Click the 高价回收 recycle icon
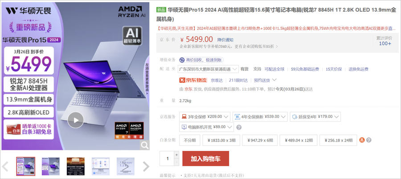This screenshot has width=401, height=179. click(182, 60)
